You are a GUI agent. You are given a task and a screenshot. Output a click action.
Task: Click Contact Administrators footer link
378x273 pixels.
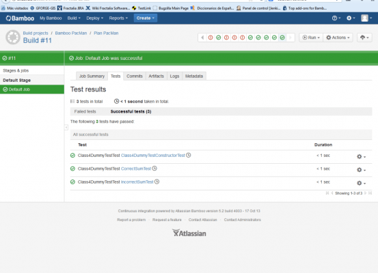tap(243, 220)
